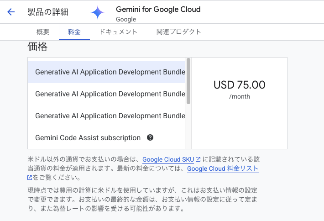
Task: Click the Gemini sparkle logo icon
Action: 98,12
